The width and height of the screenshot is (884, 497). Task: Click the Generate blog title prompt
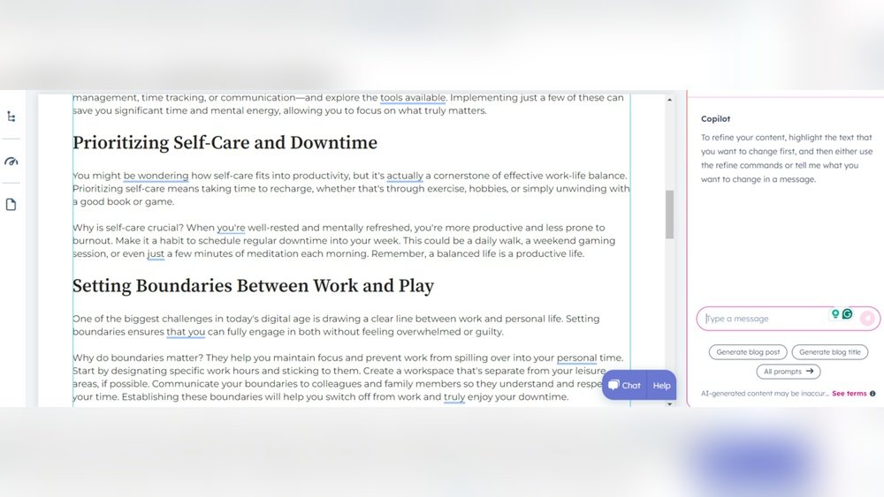830,351
